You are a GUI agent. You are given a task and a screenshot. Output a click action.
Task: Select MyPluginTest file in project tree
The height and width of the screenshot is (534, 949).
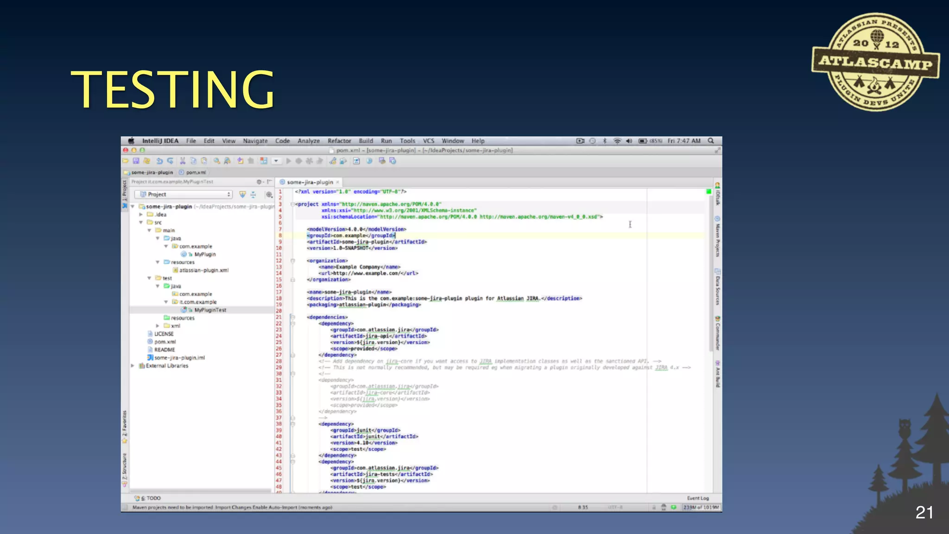tap(210, 310)
